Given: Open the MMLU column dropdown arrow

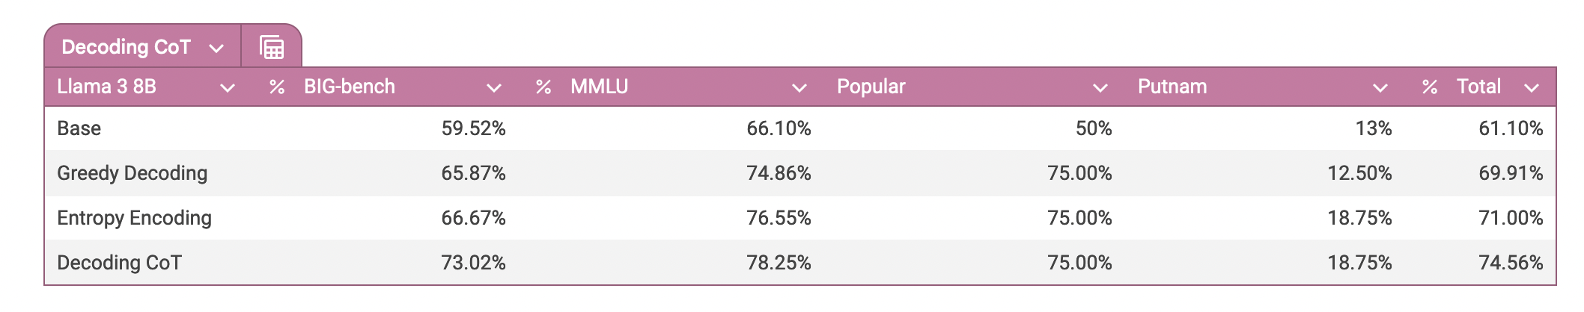Looking at the screenshot, I should coord(799,88).
